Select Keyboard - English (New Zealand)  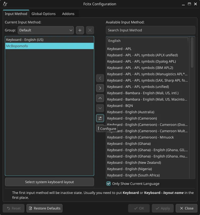click(148, 163)
